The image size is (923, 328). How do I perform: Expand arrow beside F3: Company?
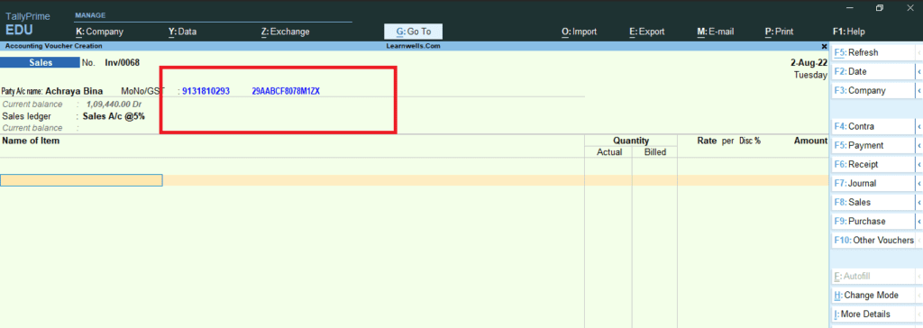point(918,91)
